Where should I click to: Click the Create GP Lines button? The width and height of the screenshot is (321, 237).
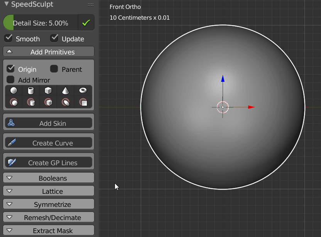pos(48,161)
